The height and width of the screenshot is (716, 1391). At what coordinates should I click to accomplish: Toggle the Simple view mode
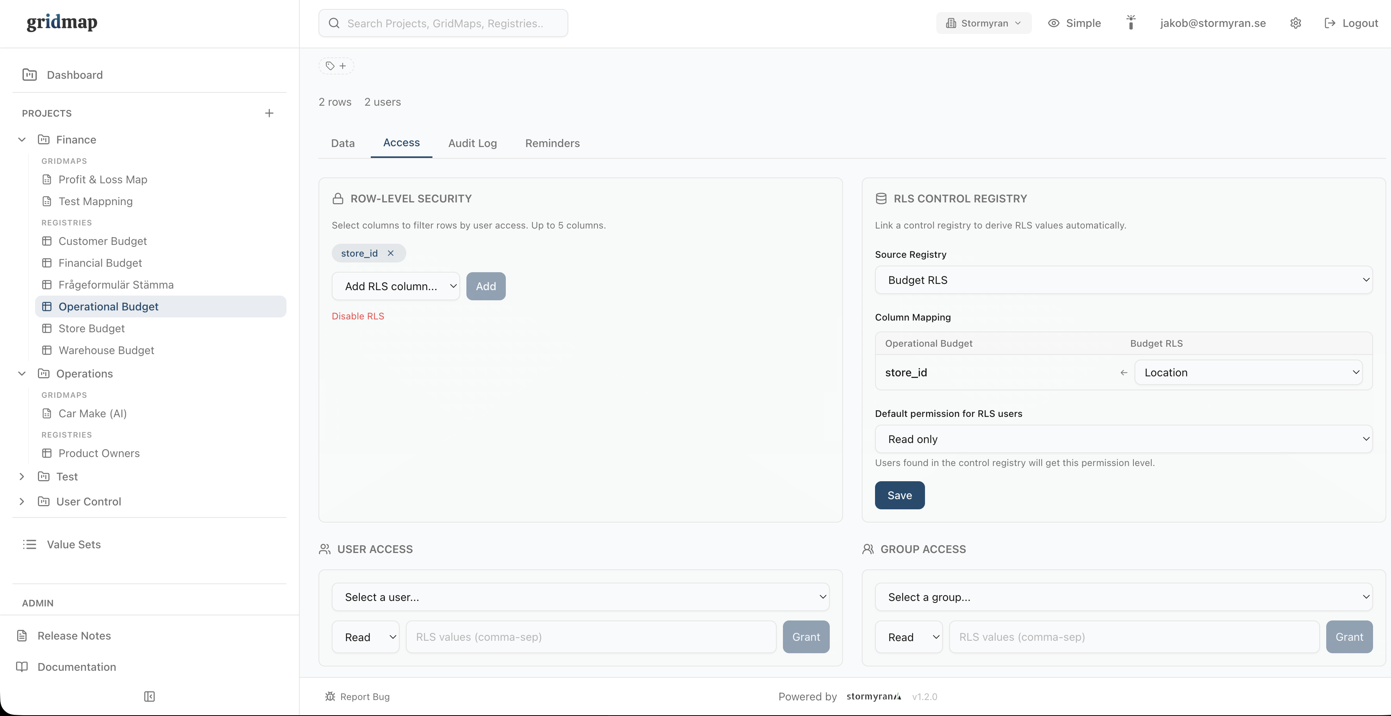[x=1074, y=23]
